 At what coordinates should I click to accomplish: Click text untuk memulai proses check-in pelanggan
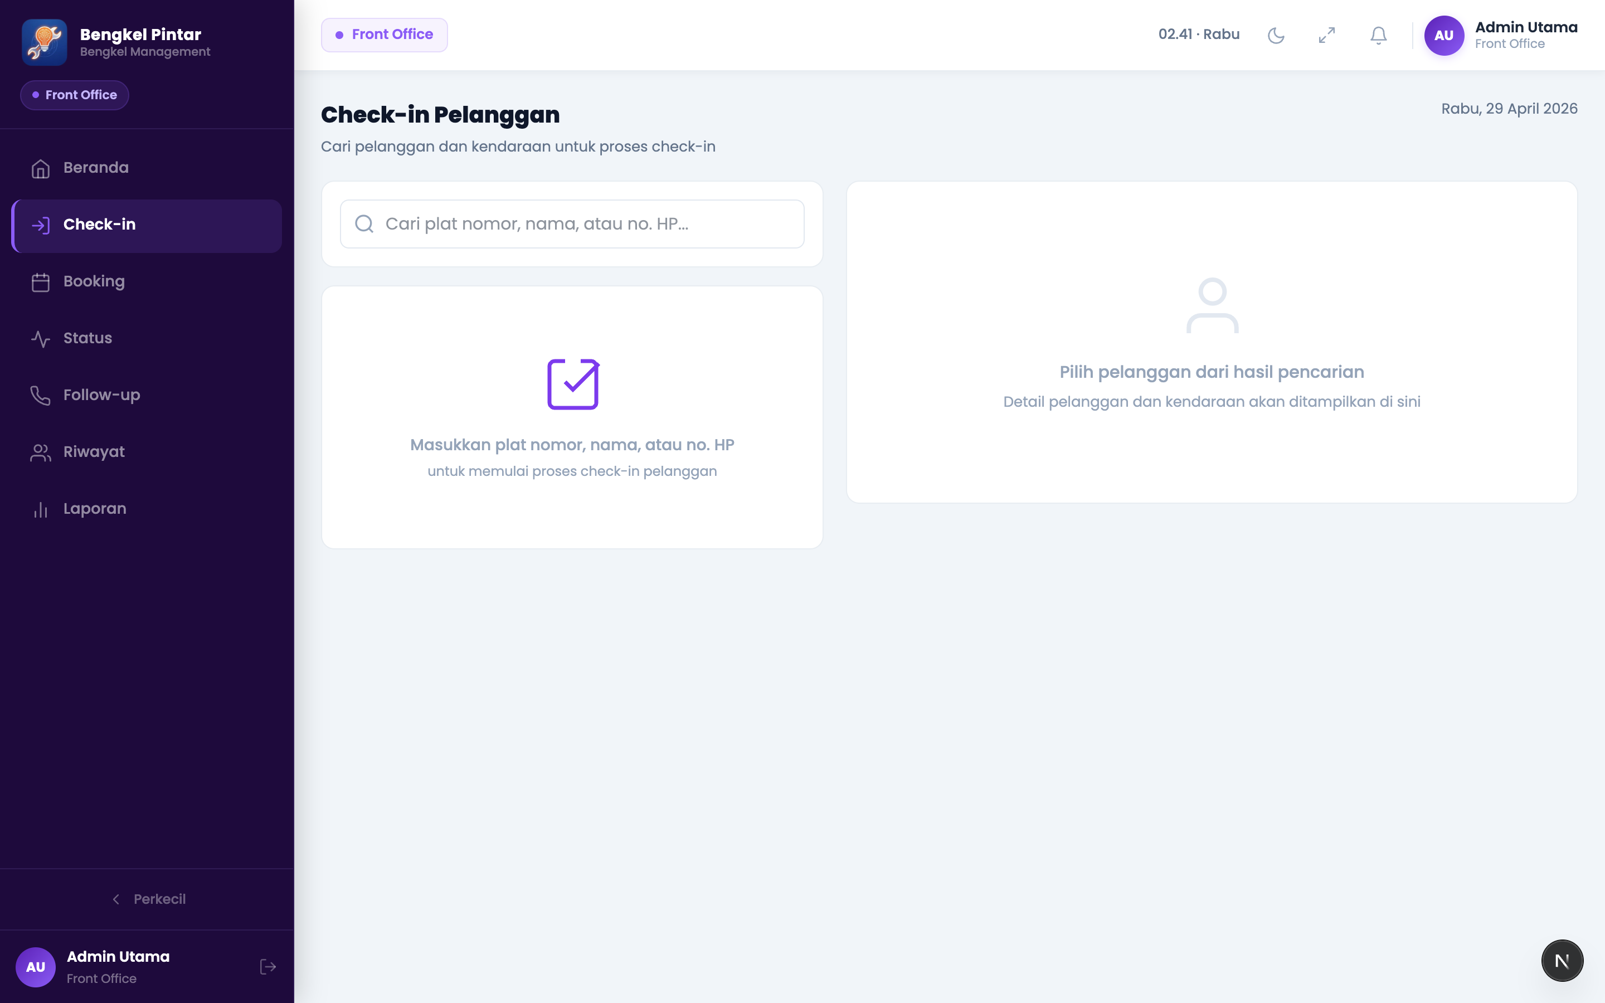(572, 471)
